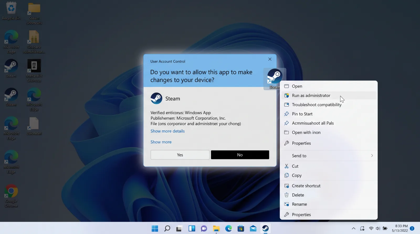Select the Google Chrome desktop icon
This screenshot has height=234, width=420.
click(11, 196)
